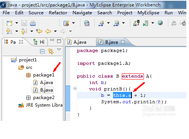The image size is (189, 139).
Task: Open the Package Explorer view menu triangle
Action: click(x=59, y=50)
